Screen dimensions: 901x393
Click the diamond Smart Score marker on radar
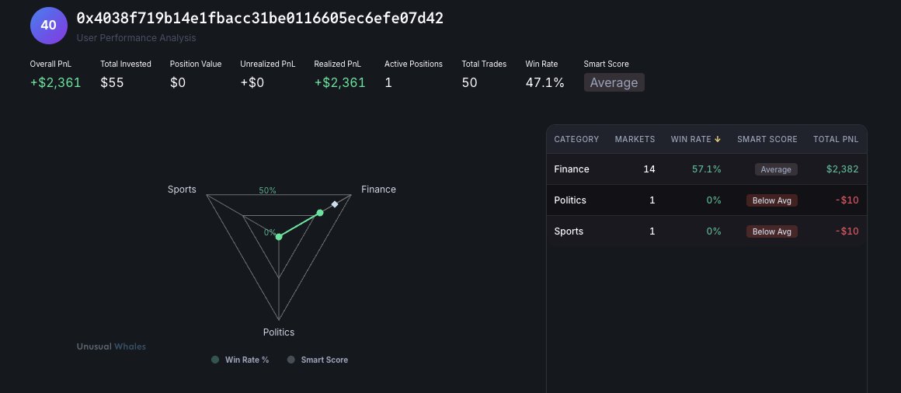click(335, 204)
